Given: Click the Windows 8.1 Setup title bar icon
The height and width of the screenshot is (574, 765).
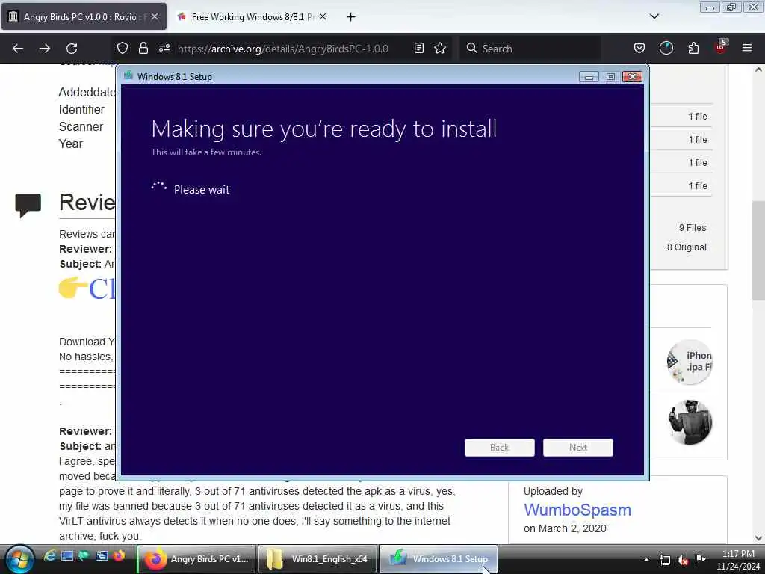Looking at the screenshot, I should (128, 75).
